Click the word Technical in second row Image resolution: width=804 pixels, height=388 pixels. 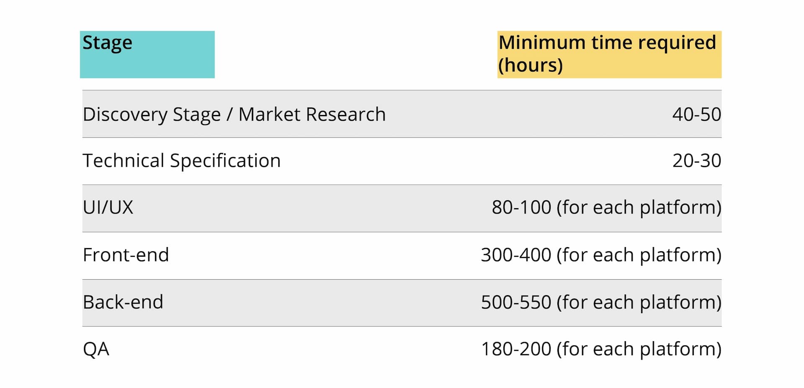pyautogui.click(x=124, y=161)
